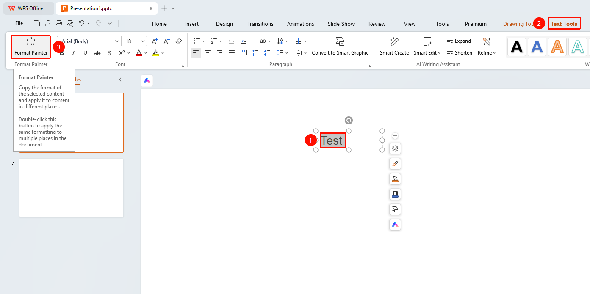Click the Format Painter button

tap(31, 47)
